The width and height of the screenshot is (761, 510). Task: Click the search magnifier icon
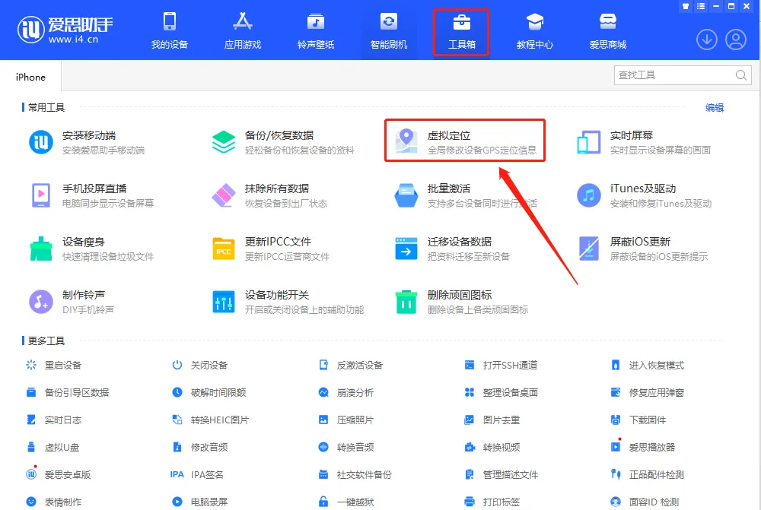[x=740, y=75]
